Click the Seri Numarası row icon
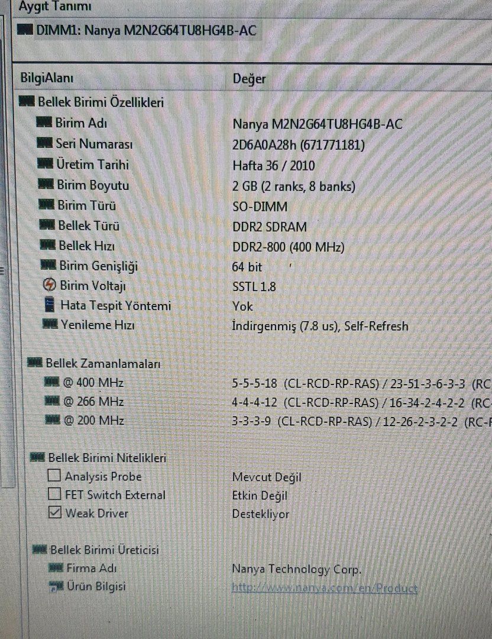 (45, 143)
